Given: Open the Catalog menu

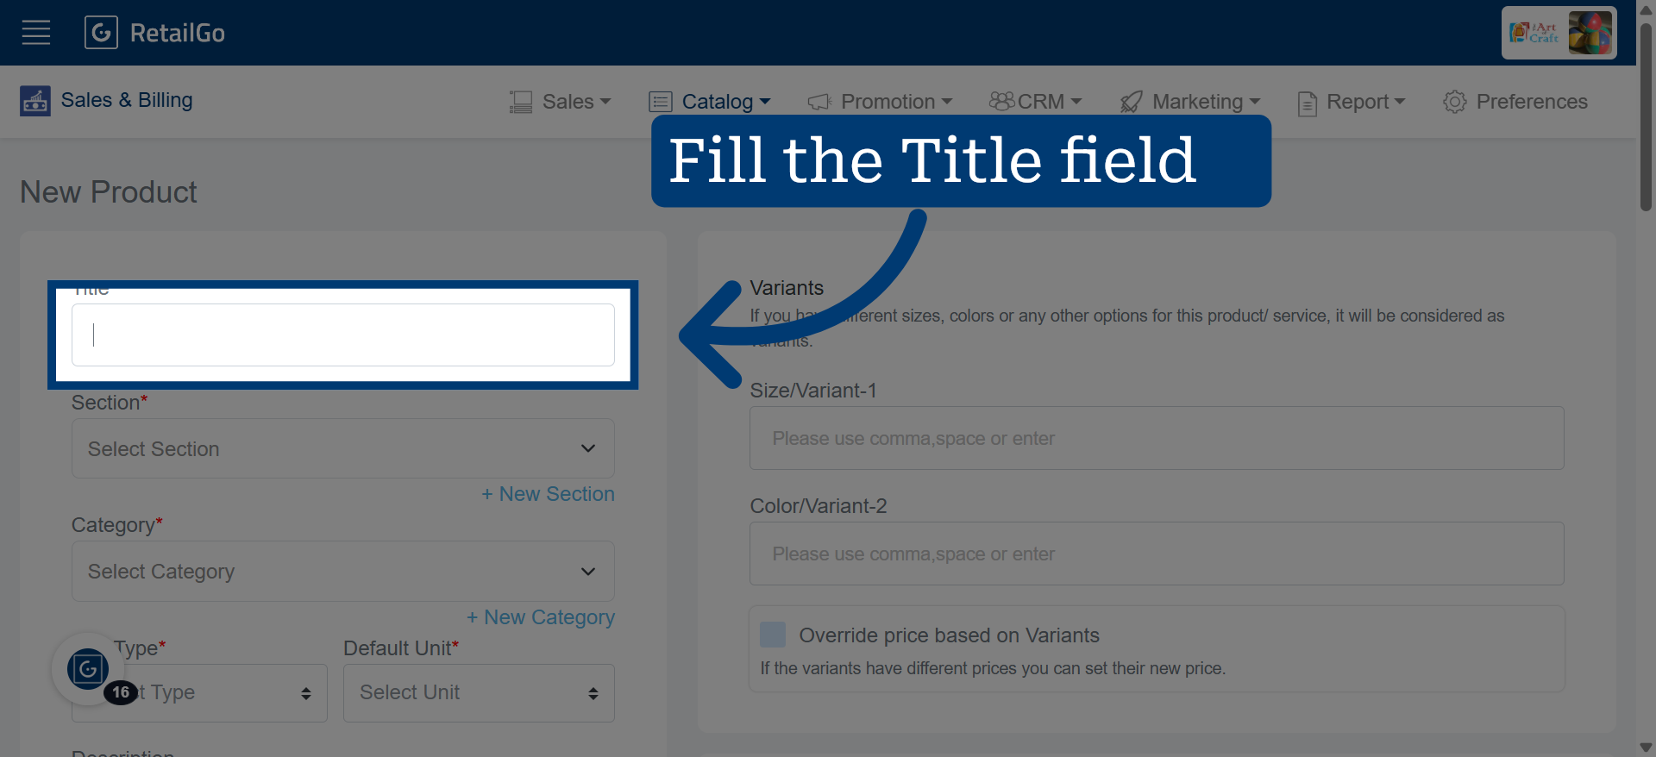Looking at the screenshot, I should 710,102.
